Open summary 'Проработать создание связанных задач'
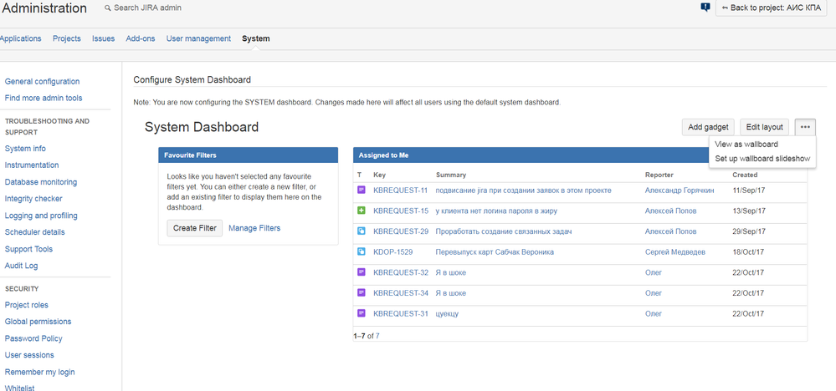 point(504,231)
